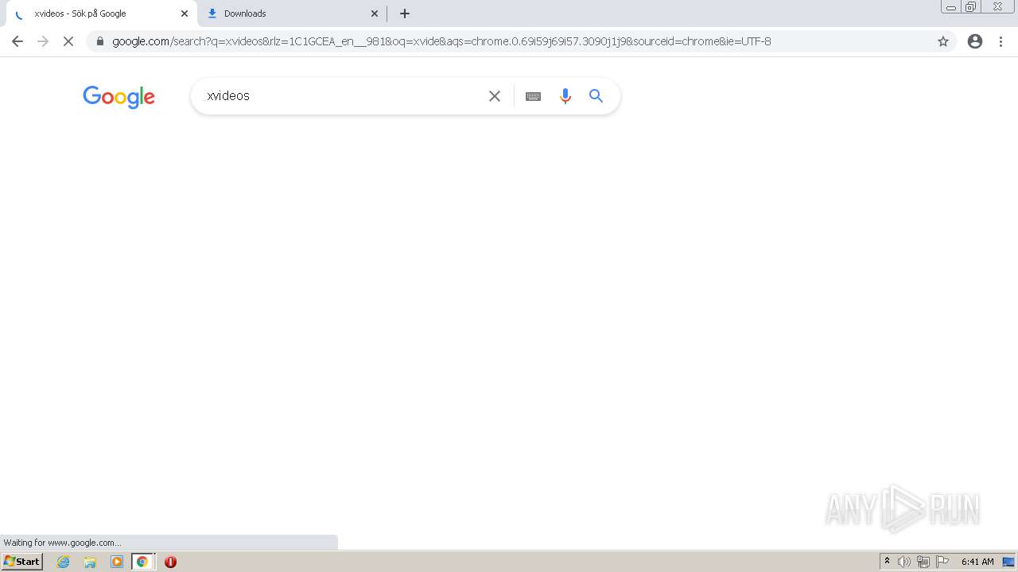
Task: Open the on-screen keyboard input tool
Action: tap(534, 96)
